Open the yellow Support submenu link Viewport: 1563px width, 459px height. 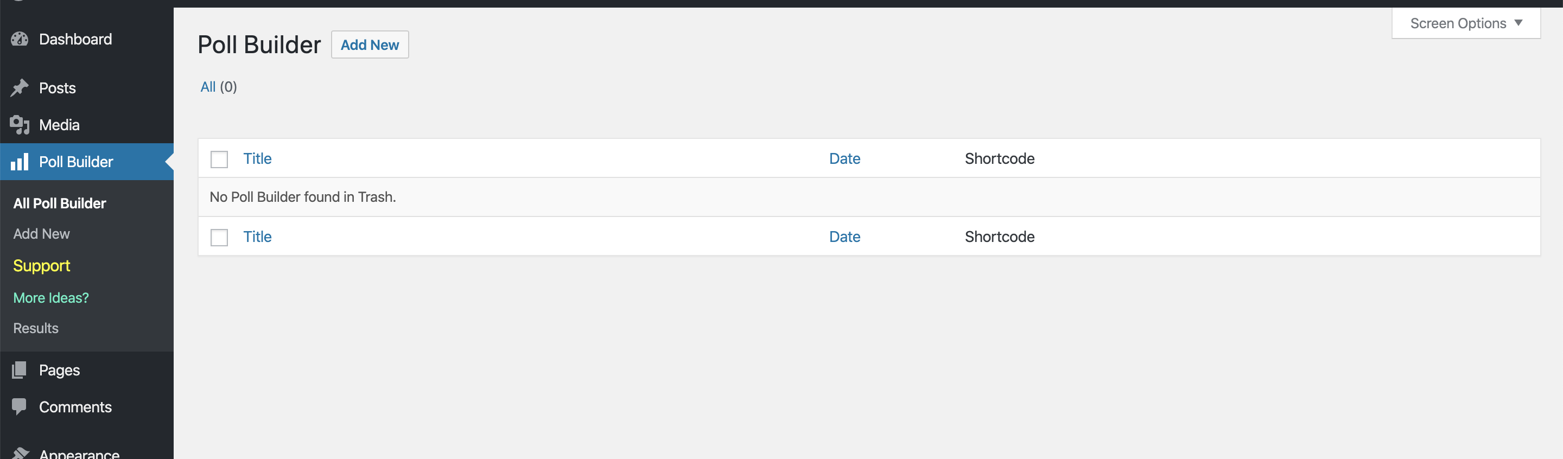[42, 265]
